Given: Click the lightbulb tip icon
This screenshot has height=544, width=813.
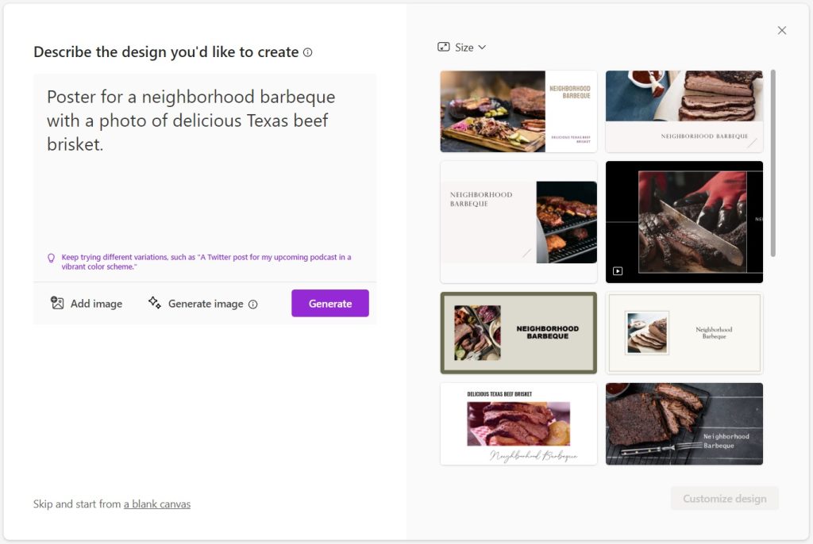Looking at the screenshot, I should point(52,259).
